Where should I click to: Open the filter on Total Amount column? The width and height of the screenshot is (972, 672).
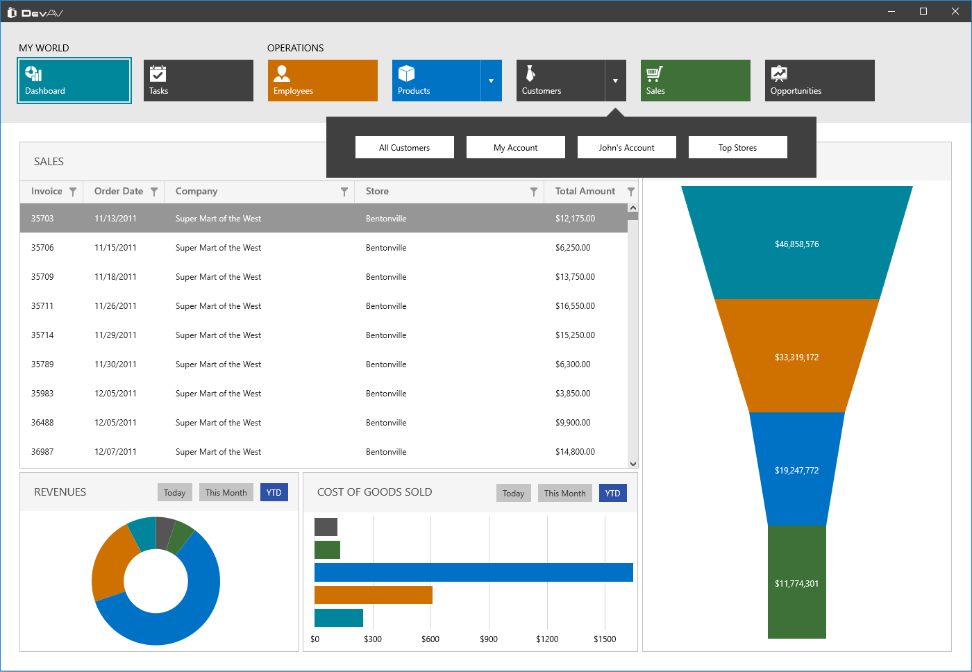click(x=631, y=191)
